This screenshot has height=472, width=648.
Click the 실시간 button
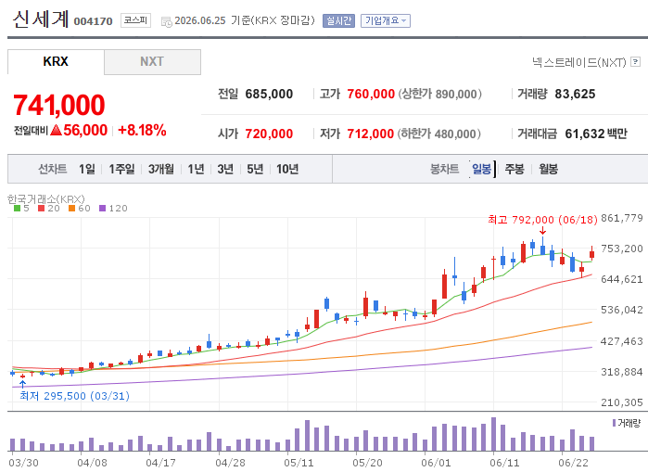[x=338, y=20]
